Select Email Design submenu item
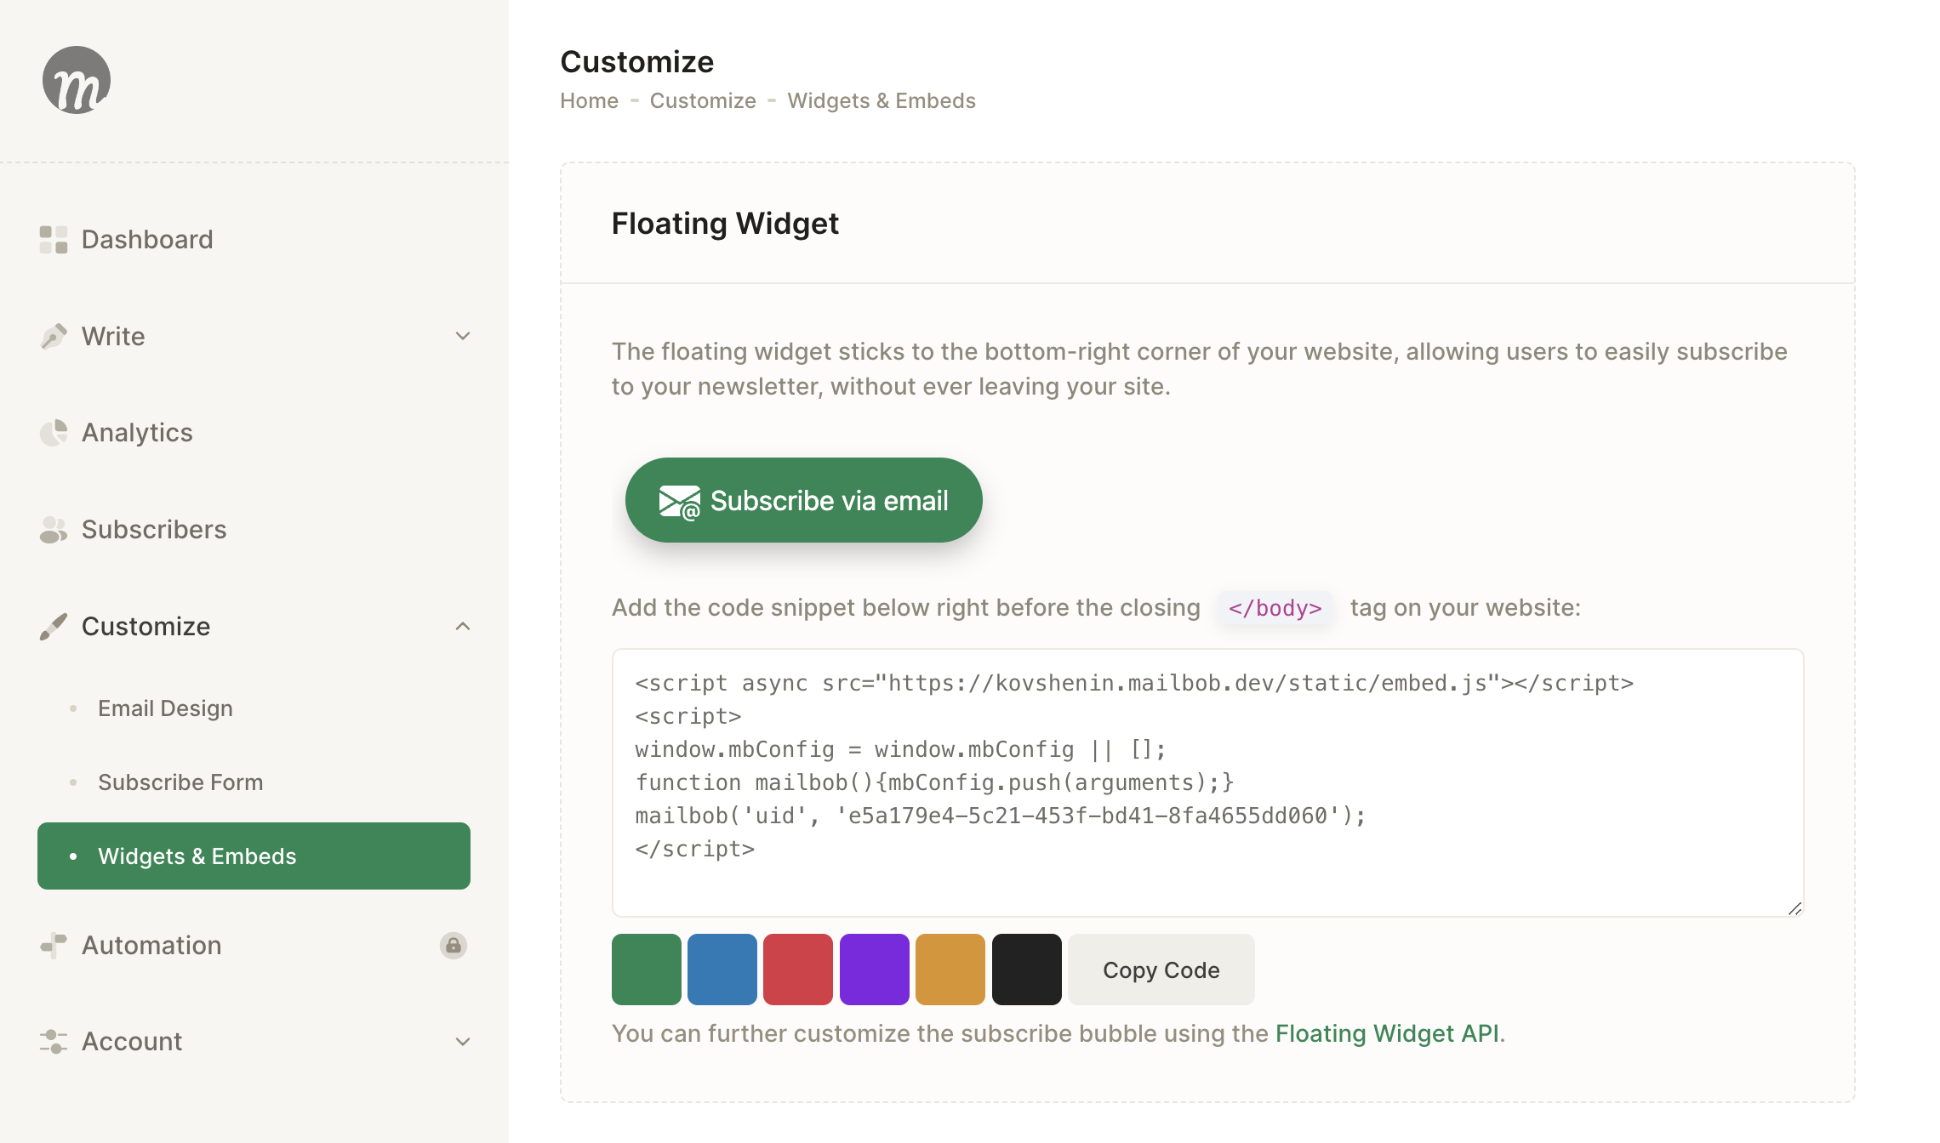This screenshot has width=1940, height=1143. [165, 708]
